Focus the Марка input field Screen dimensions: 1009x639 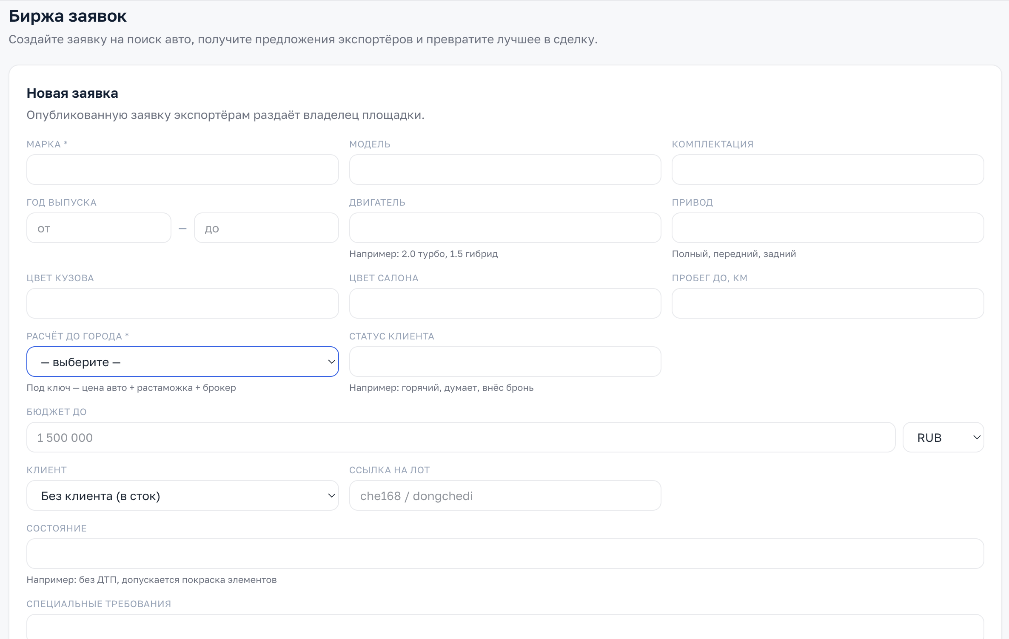tap(182, 170)
